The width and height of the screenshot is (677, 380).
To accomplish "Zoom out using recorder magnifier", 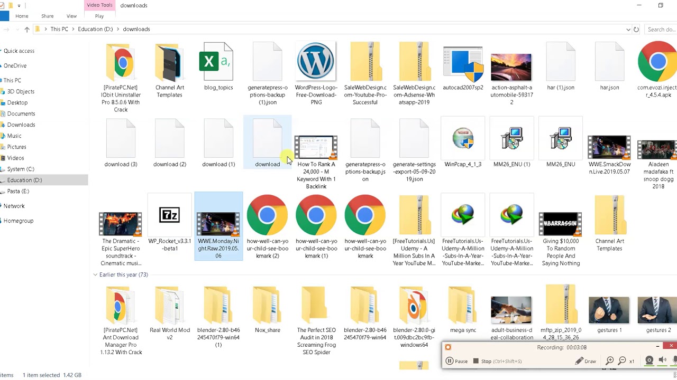I will 623,361.
